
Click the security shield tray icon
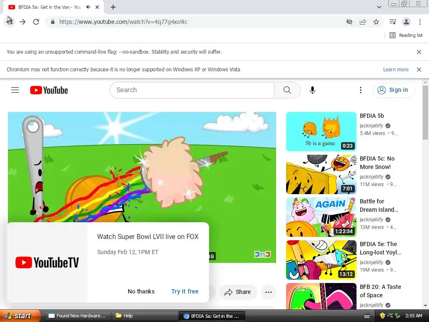[382, 316]
